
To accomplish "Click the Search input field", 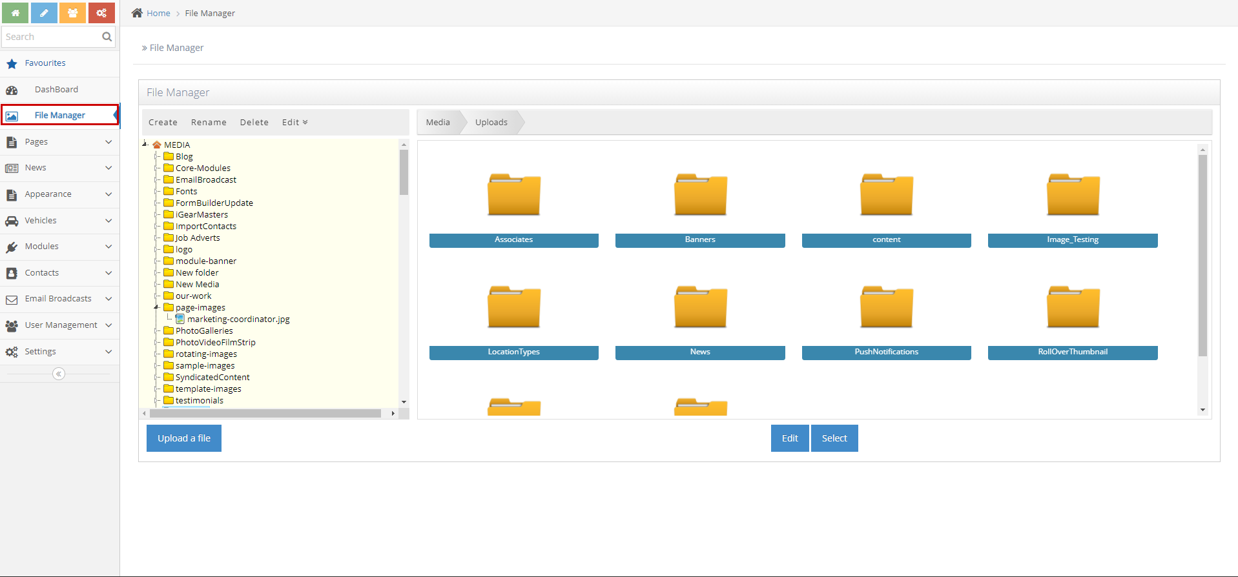I will click(x=52, y=37).
